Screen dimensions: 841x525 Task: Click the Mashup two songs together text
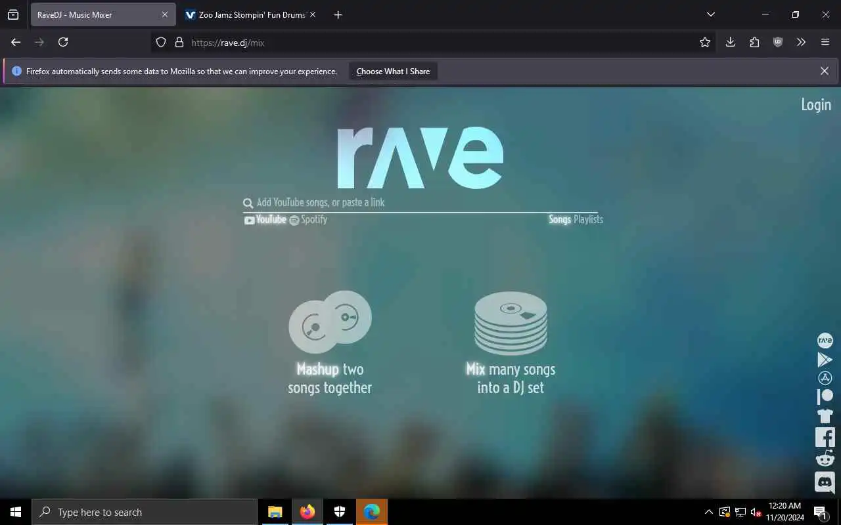[x=330, y=379]
